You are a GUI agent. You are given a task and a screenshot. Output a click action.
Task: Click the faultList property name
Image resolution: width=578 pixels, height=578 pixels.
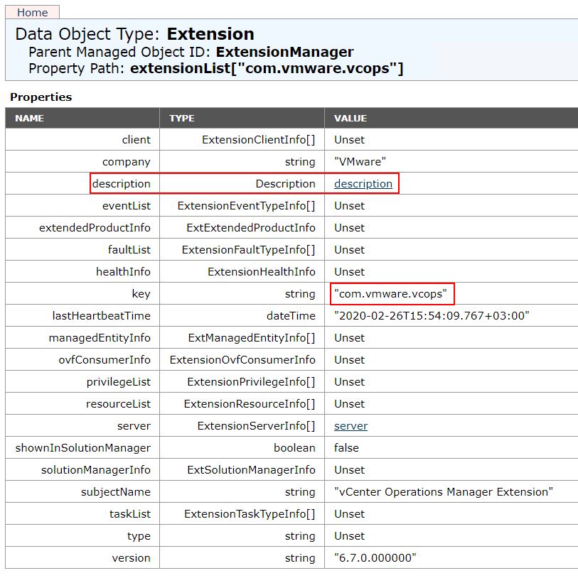(x=129, y=249)
